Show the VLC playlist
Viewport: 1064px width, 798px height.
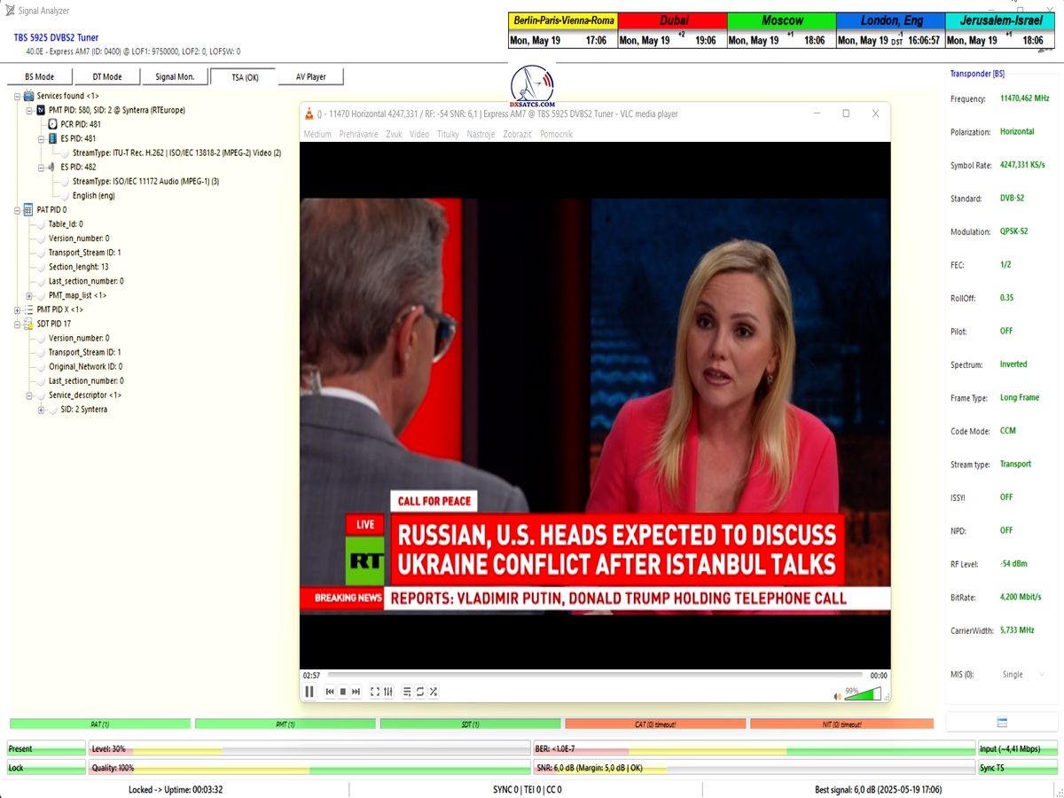[x=407, y=692]
